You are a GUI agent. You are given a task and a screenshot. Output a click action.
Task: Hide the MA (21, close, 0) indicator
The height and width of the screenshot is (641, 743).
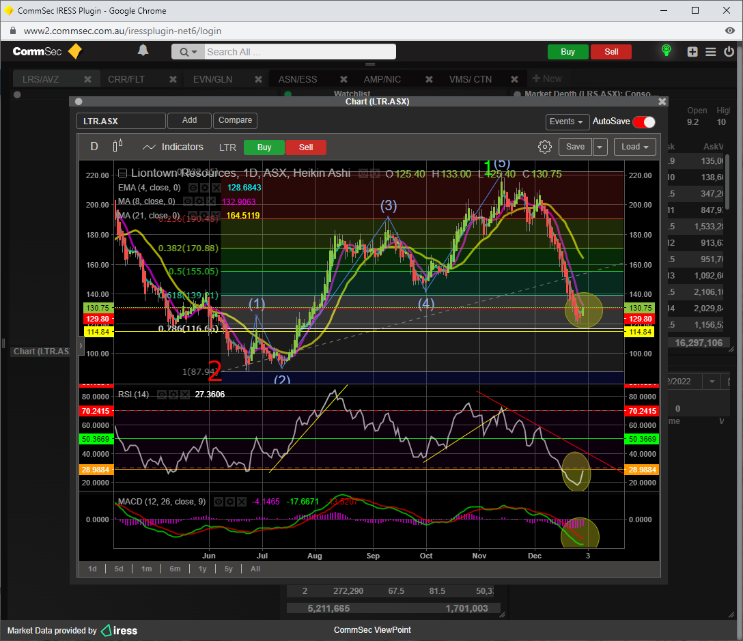point(193,216)
